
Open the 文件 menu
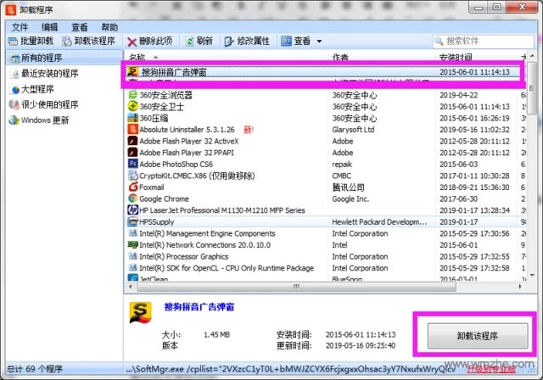(20, 27)
